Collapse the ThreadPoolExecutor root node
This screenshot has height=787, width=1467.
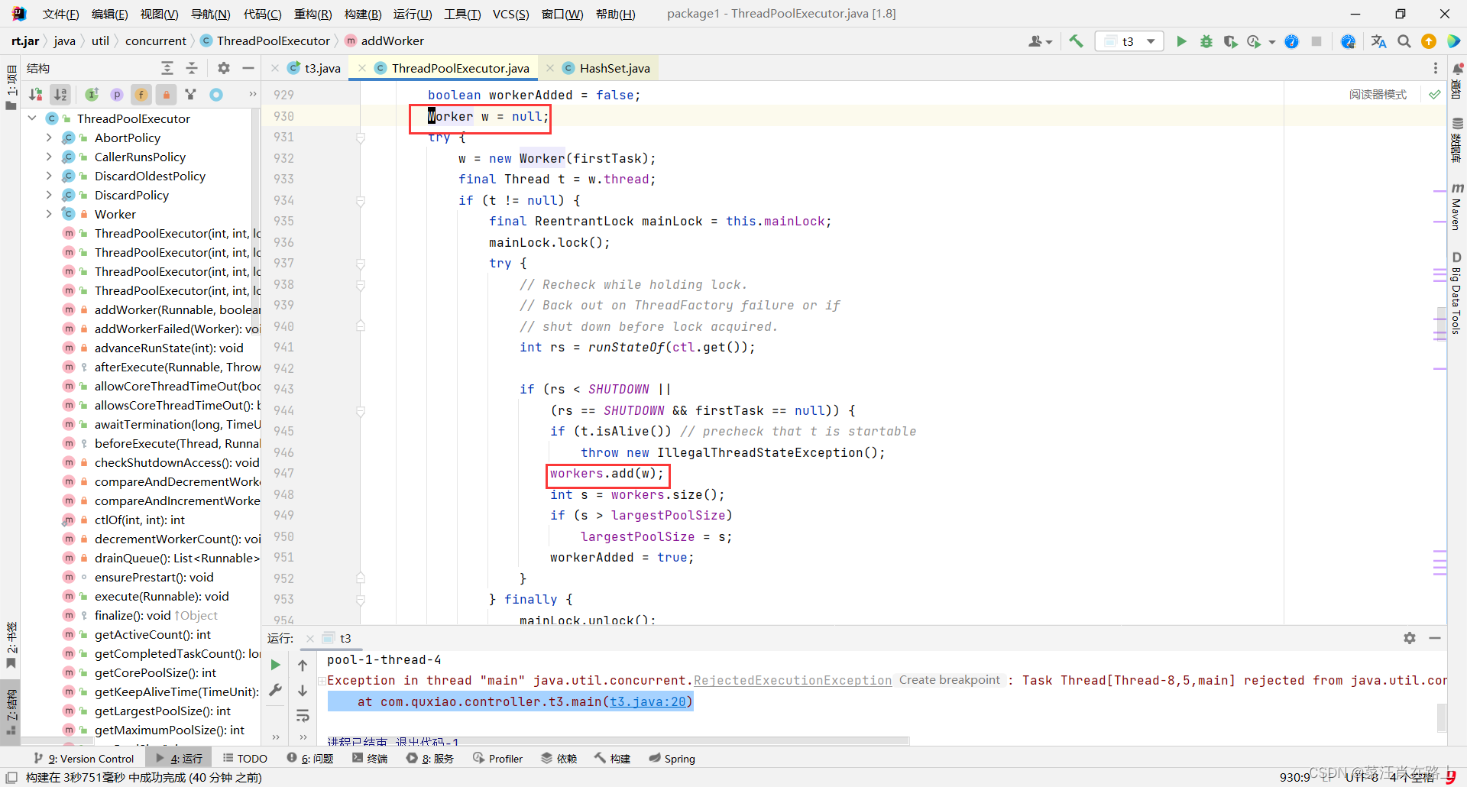point(32,118)
